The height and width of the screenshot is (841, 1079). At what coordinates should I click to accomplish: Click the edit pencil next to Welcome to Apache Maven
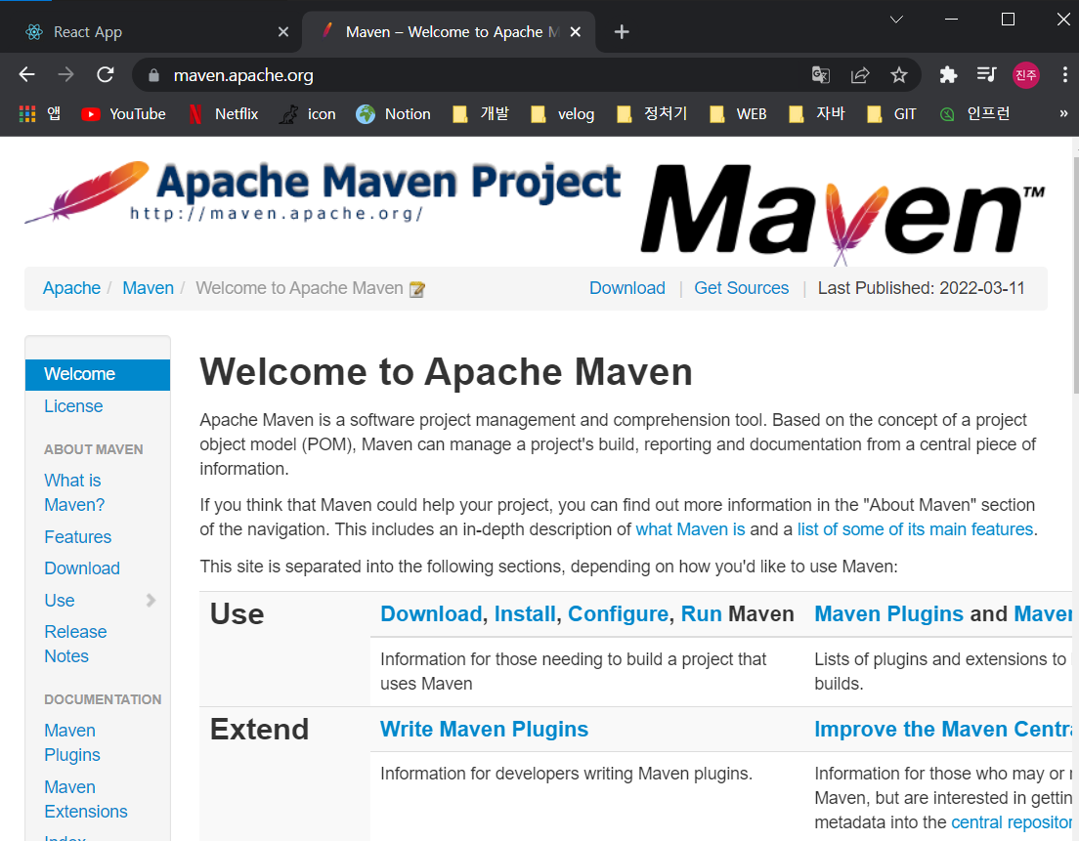(x=416, y=288)
